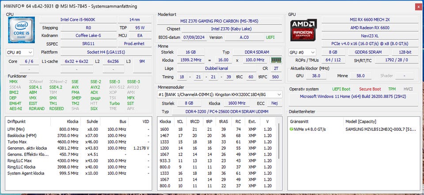This screenshot has height=195, width=424.
Task: Click the L3 9M cache value
Action: click(x=142, y=62)
